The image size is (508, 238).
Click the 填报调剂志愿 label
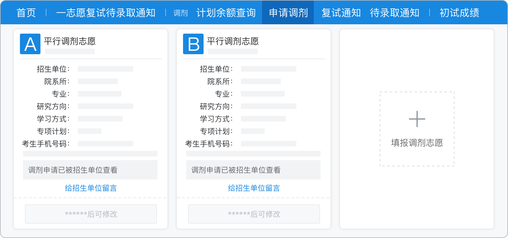[x=417, y=143]
